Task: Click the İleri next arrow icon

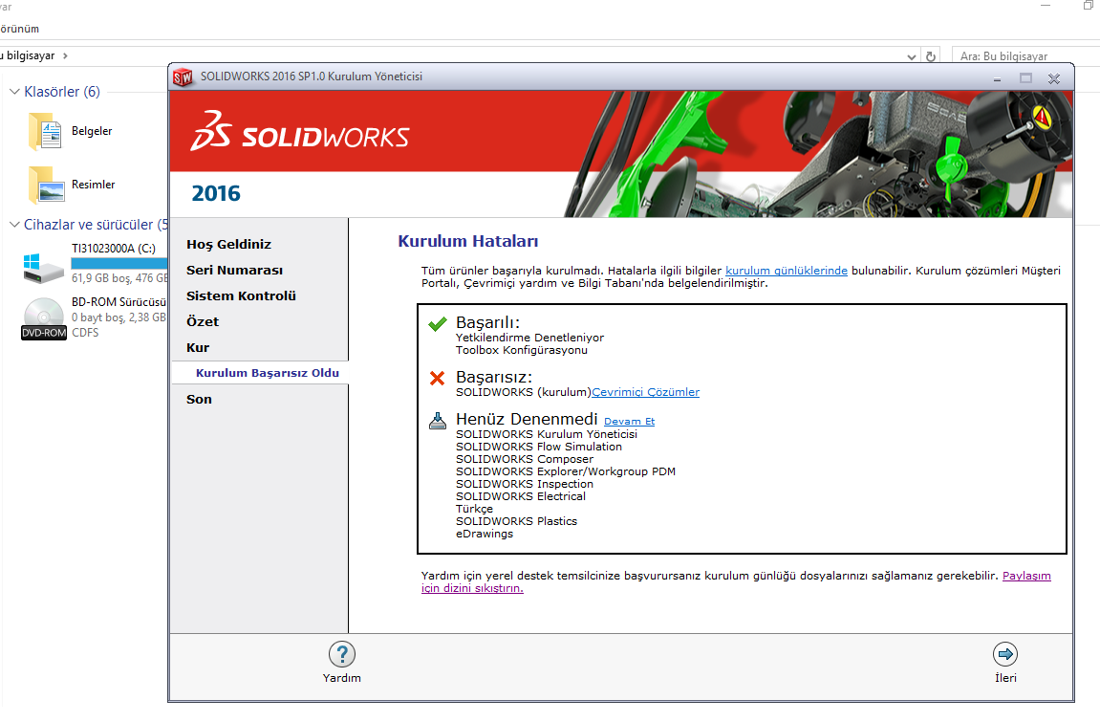Action: click(x=1005, y=654)
